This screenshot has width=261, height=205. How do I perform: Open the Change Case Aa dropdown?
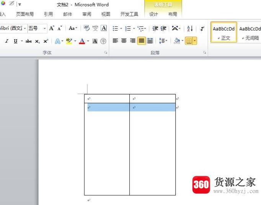(x=73, y=28)
